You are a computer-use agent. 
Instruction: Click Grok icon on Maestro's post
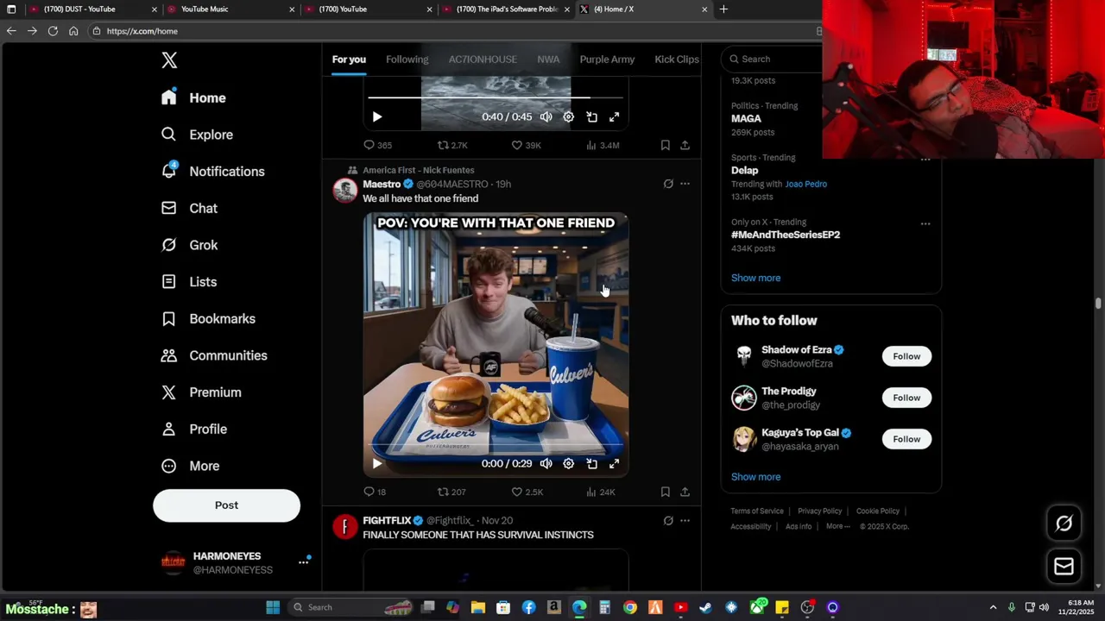(667, 184)
